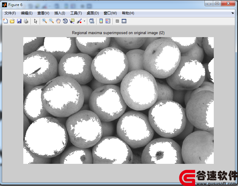
Task: Open the 文件(F) menu
Action: [x=10, y=13]
